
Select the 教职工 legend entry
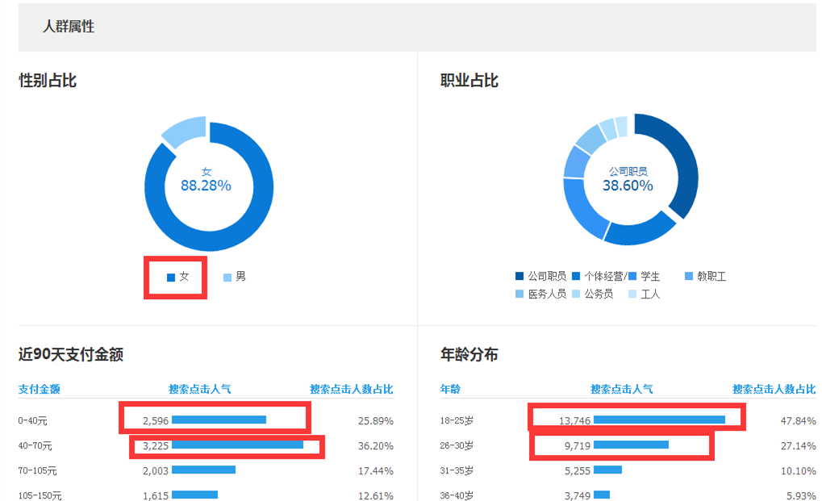point(705,277)
